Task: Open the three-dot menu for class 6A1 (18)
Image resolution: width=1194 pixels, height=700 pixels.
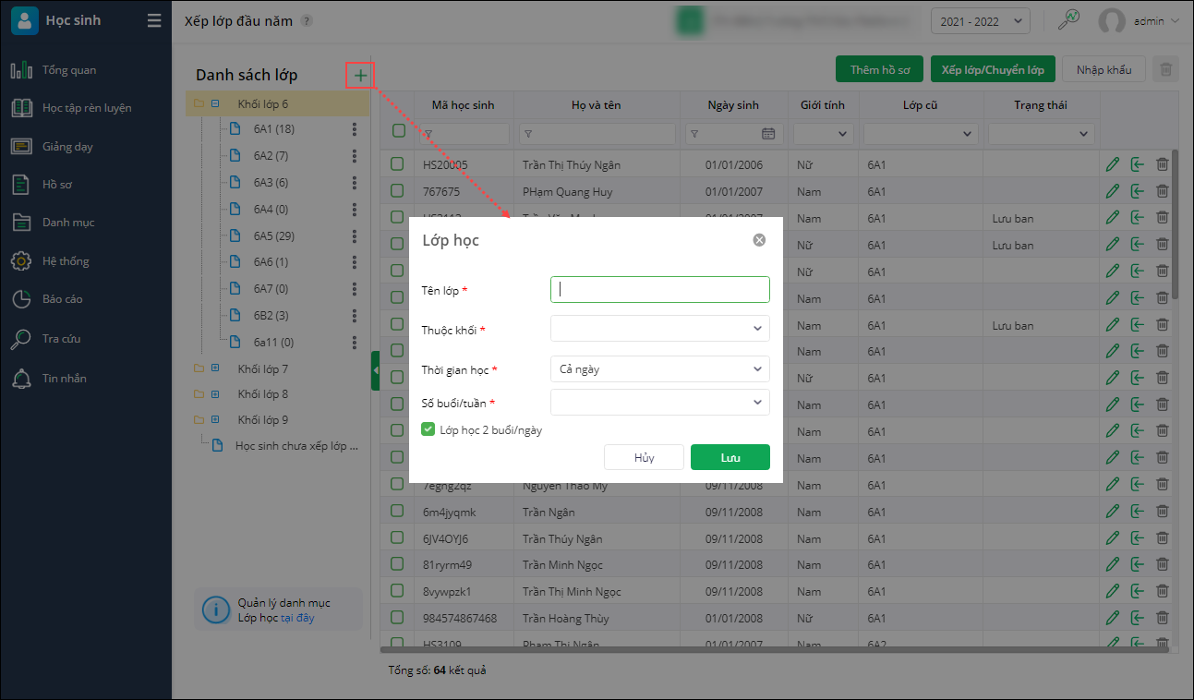Action: click(x=354, y=129)
